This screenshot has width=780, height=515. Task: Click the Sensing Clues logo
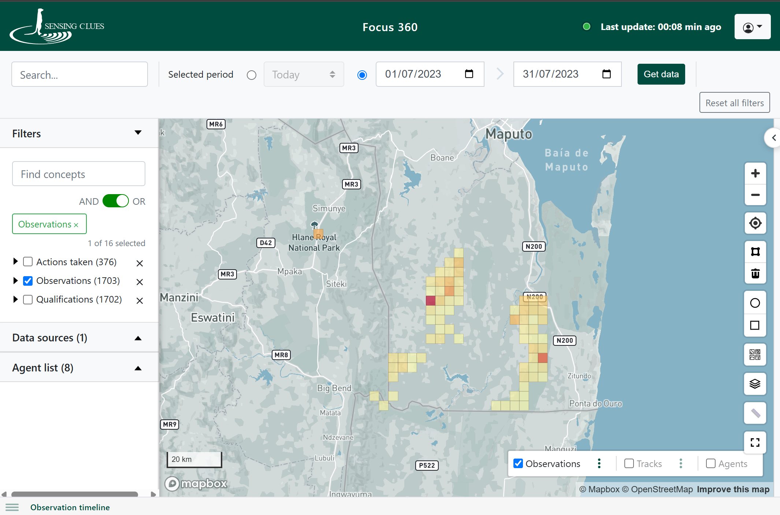pyautogui.click(x=57, y=26)
